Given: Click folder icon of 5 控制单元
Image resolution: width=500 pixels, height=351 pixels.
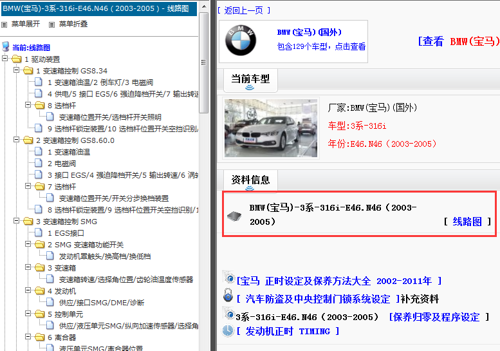Looking at the screenshot, I should (39, 314).
